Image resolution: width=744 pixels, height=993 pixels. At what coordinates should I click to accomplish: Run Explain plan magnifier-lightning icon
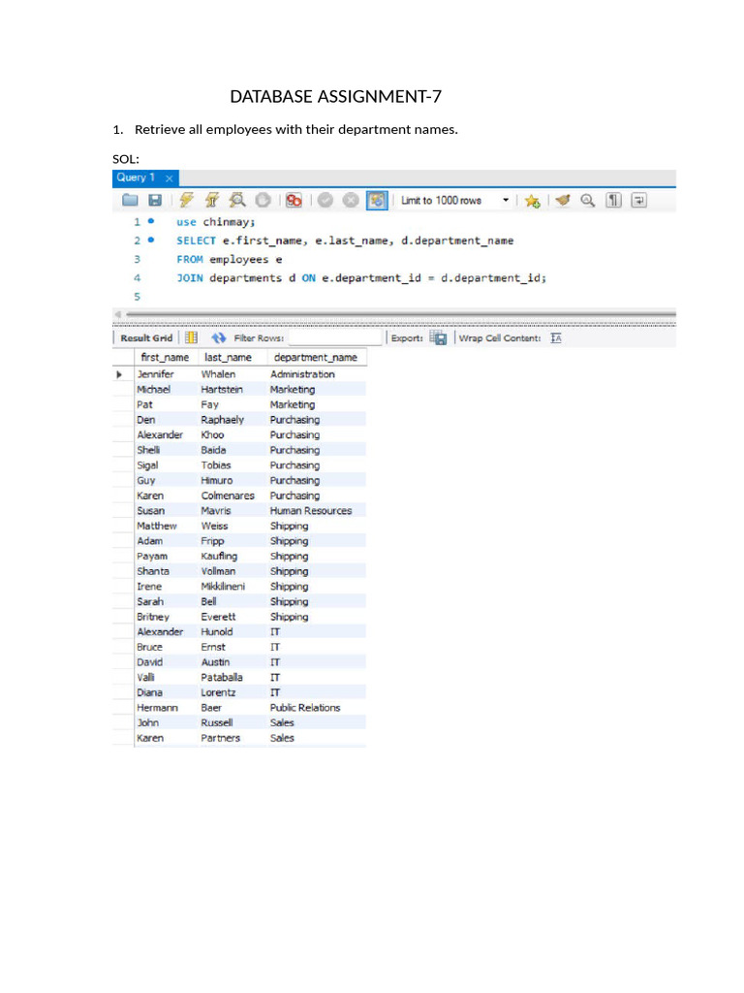point(237,201)
